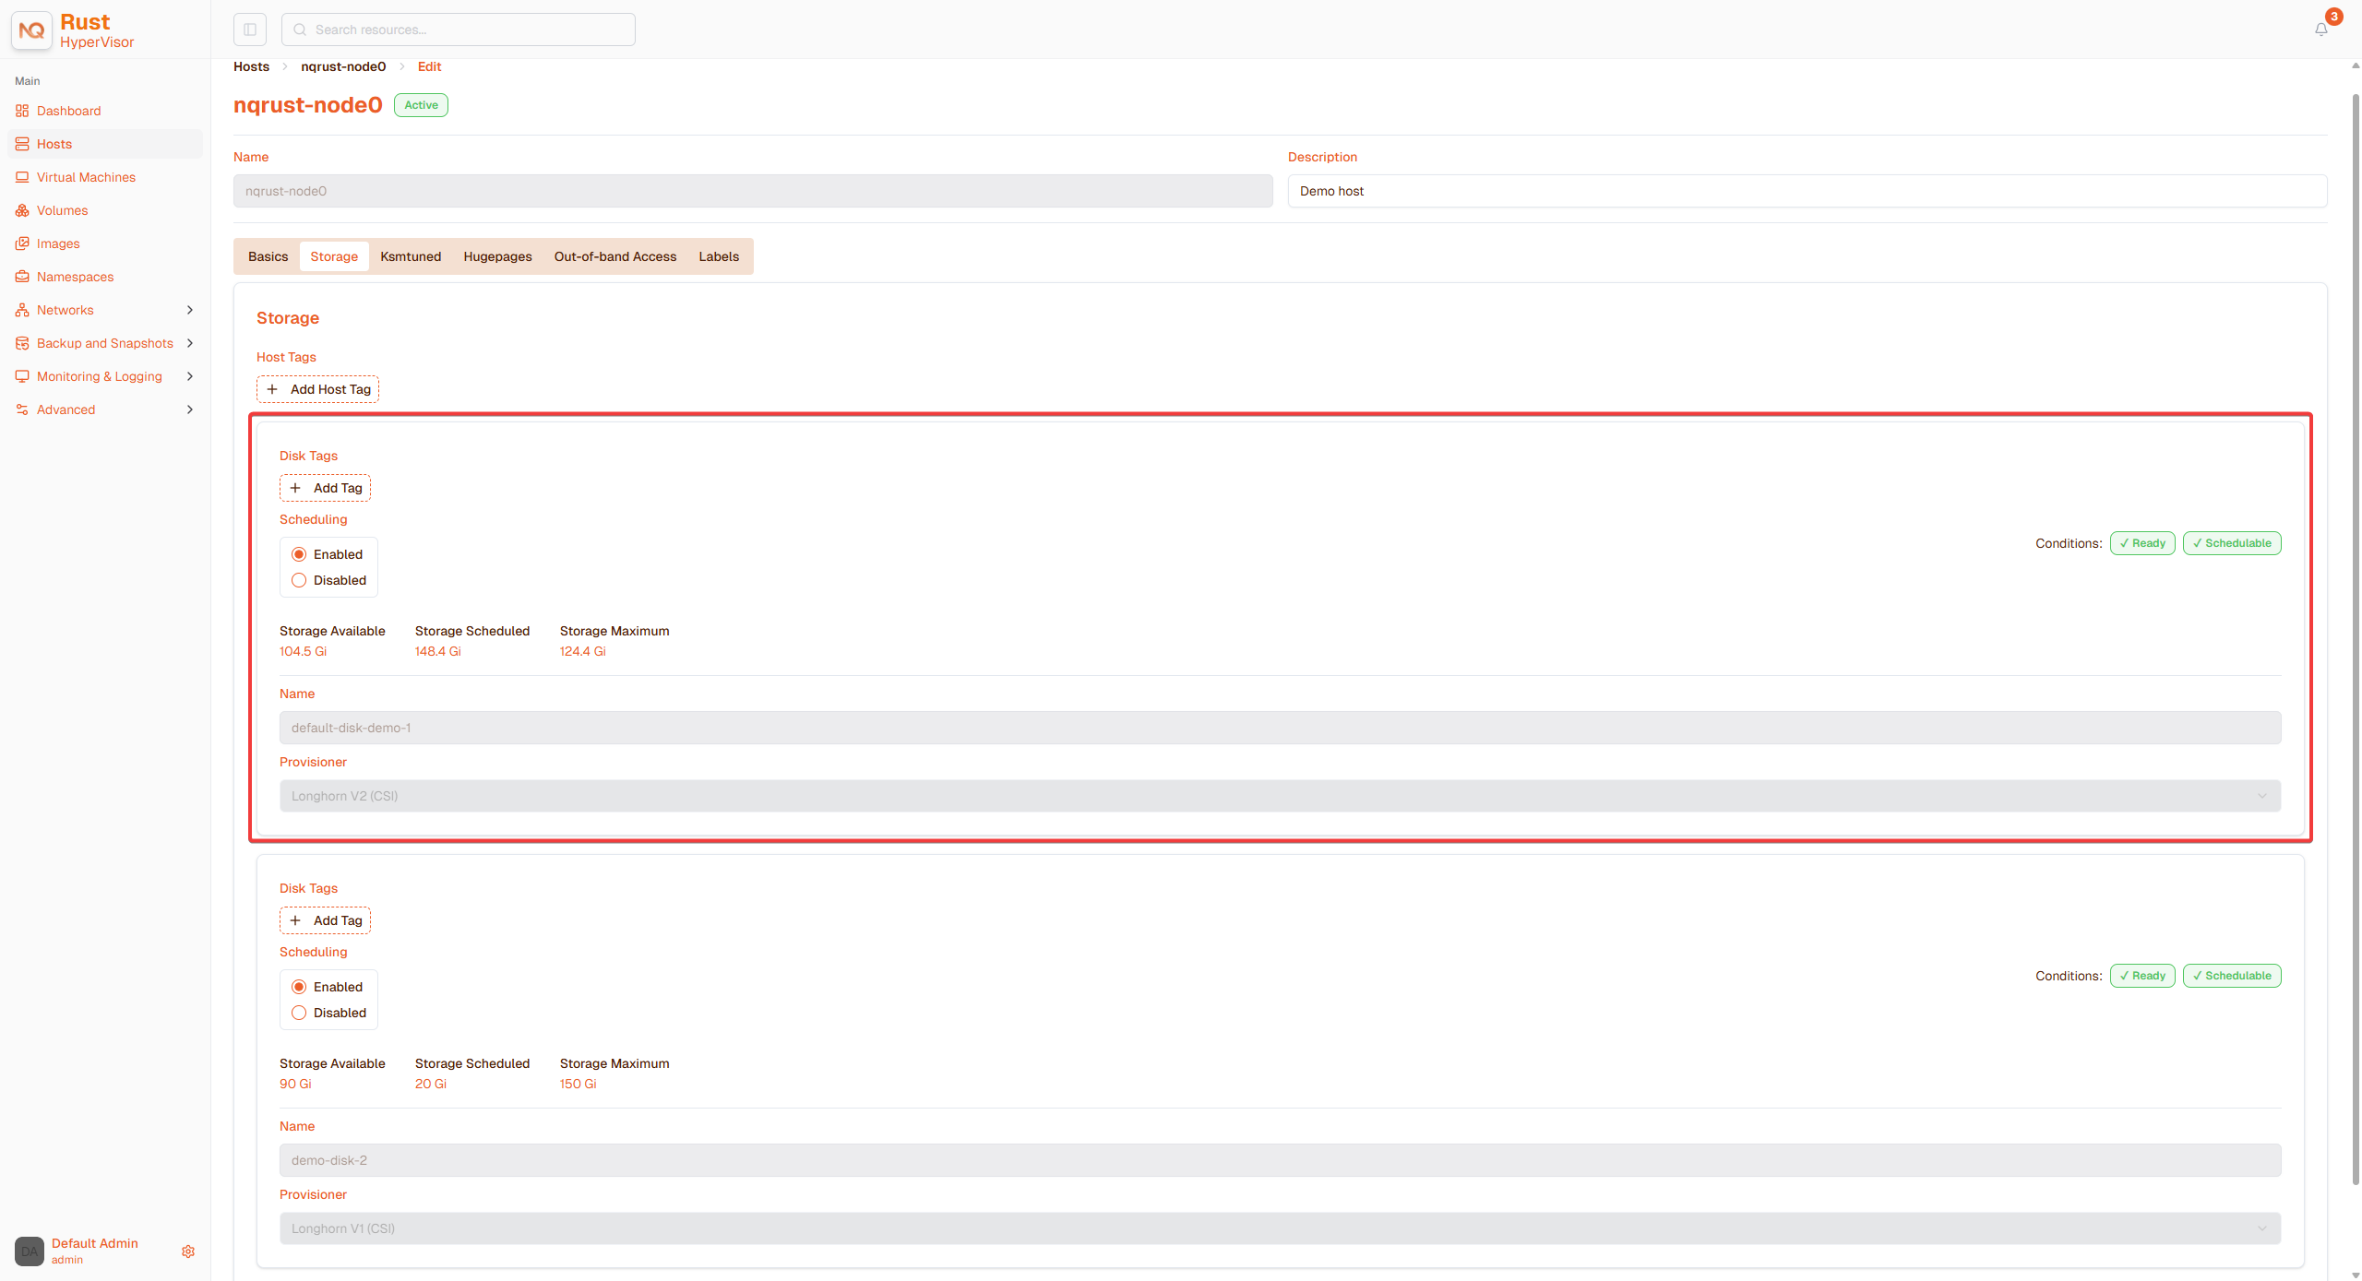Open user settings gear icon

[188, 1251]
